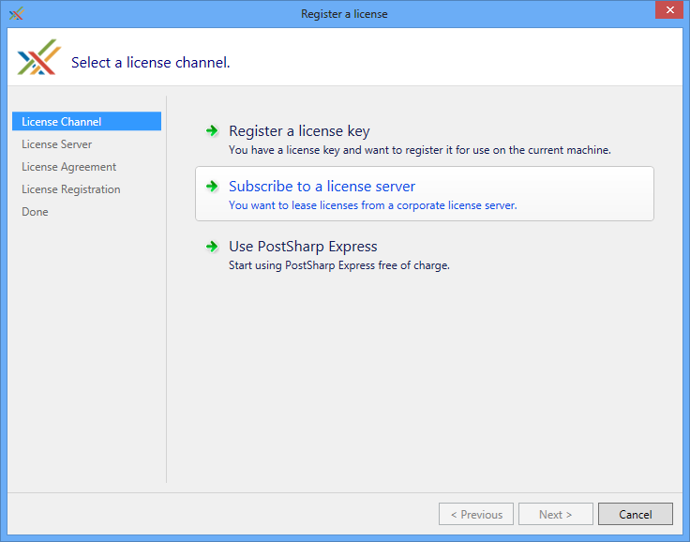This screenshot has height=542, width=690.
Task: Click the 'free of charge' description text
Action: [x=339, y=265]
